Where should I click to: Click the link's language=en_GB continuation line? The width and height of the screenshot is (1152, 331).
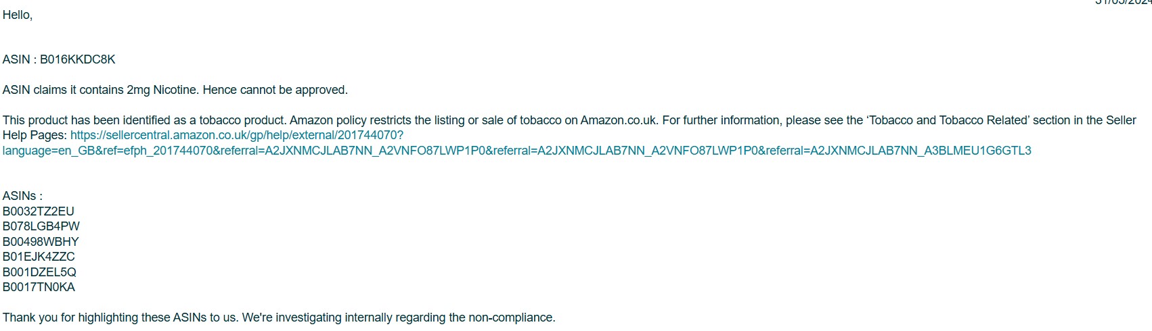pyautogui.click(x=516, y=151)
